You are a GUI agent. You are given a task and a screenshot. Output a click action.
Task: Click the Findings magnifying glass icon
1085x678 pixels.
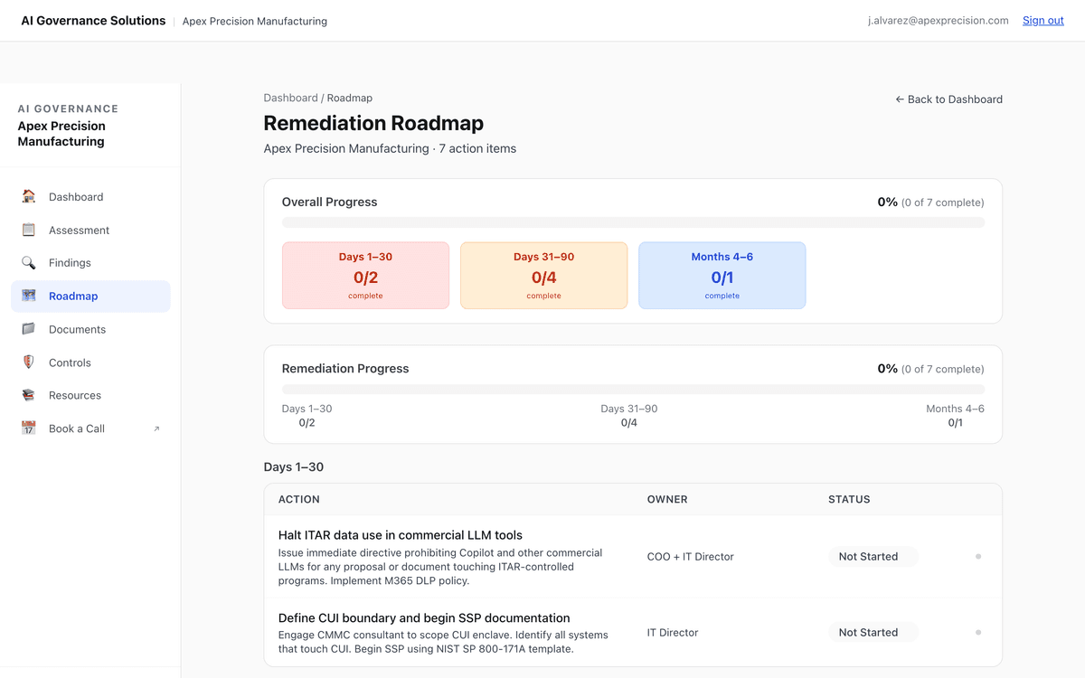coord(29,262)
